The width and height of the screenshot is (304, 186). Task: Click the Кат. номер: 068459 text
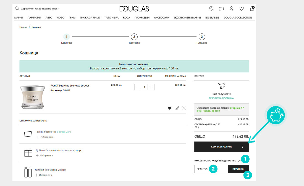click(x=60, y=90)
